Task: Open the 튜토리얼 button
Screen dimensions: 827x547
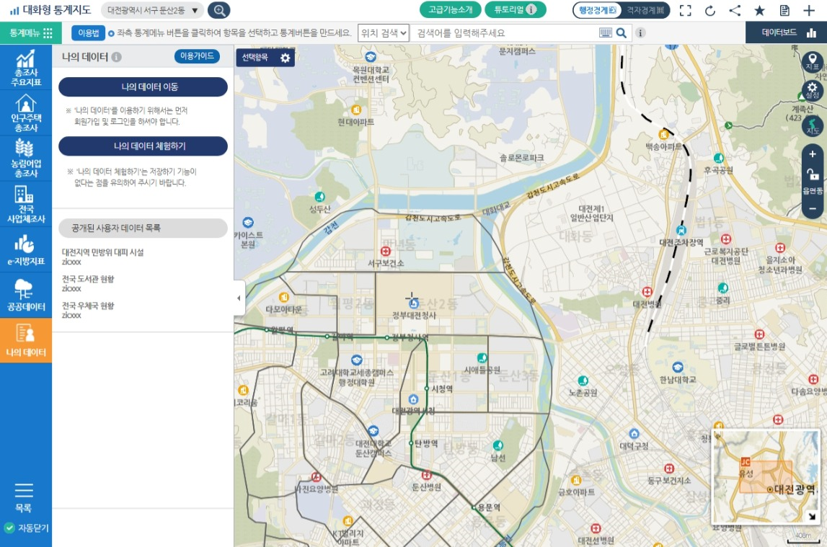Action: click(x=515, y=9)
